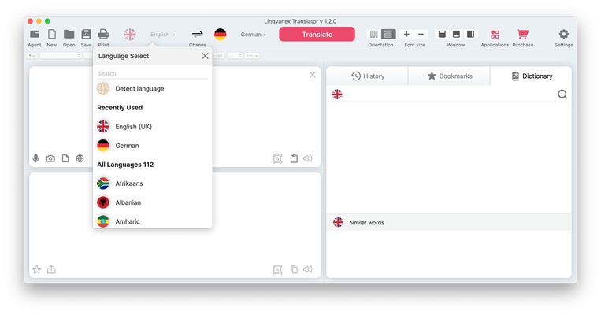Click translation panel text-select icon
This screenshot has height=315, width=601.
[x=277, y=270]
